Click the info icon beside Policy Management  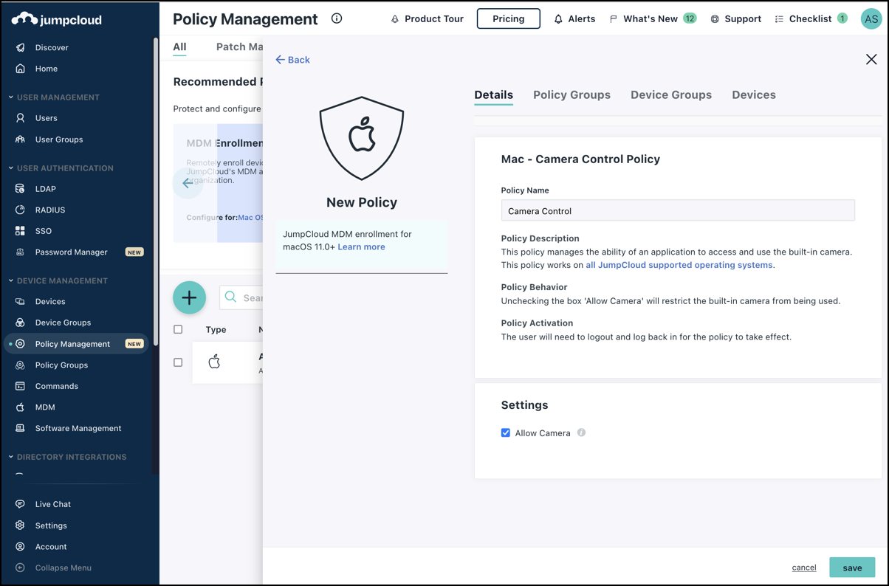pos(337,18)
